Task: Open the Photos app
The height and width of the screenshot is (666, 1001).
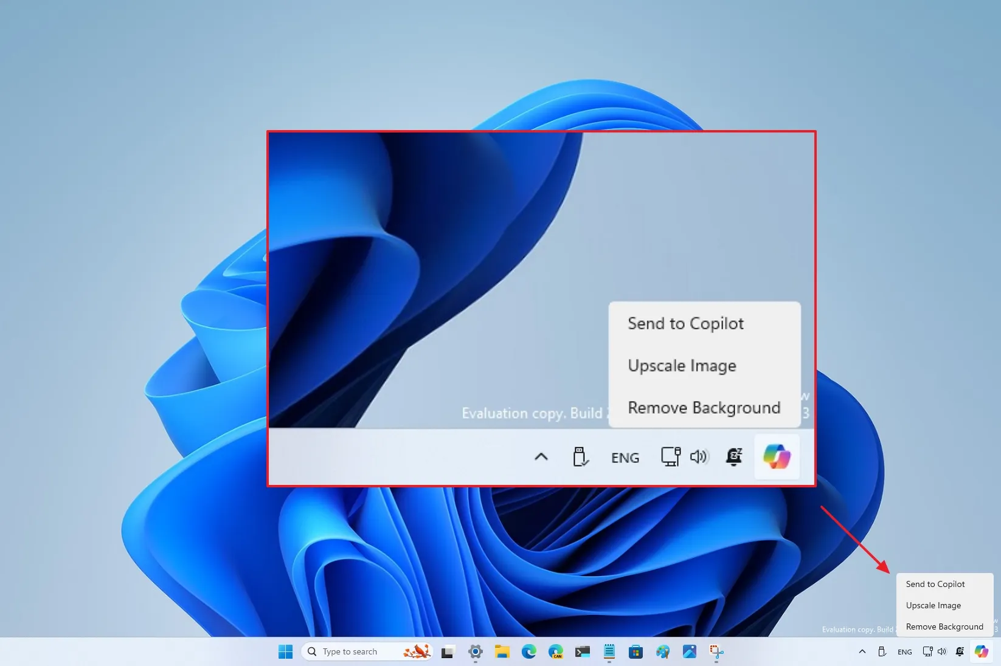Action: (x=690, y=651)
